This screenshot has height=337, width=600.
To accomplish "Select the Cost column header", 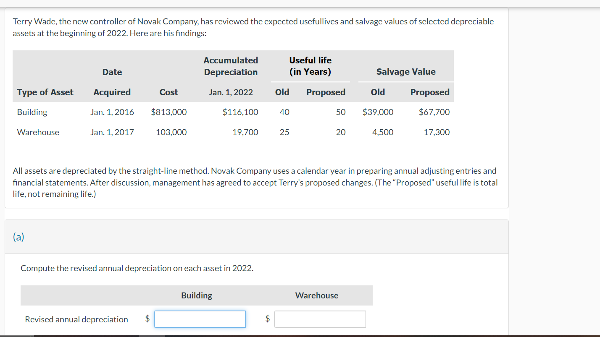I will 168,92.
